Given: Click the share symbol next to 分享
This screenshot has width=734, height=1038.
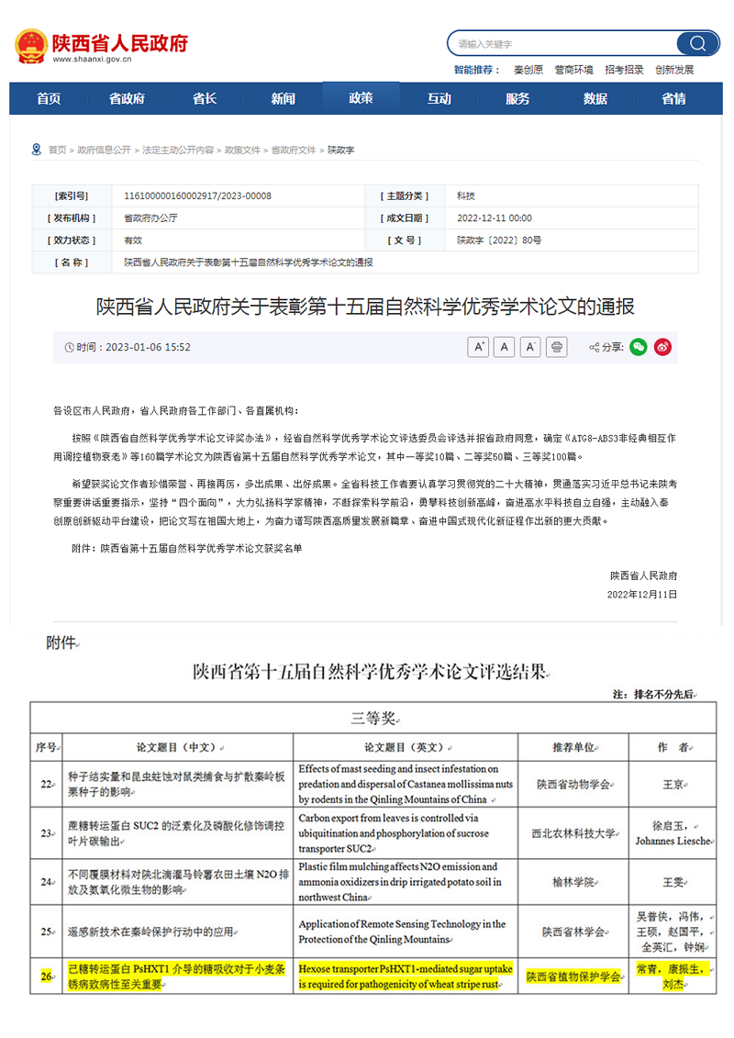Looking at the screenshot, I should point(594,348).
